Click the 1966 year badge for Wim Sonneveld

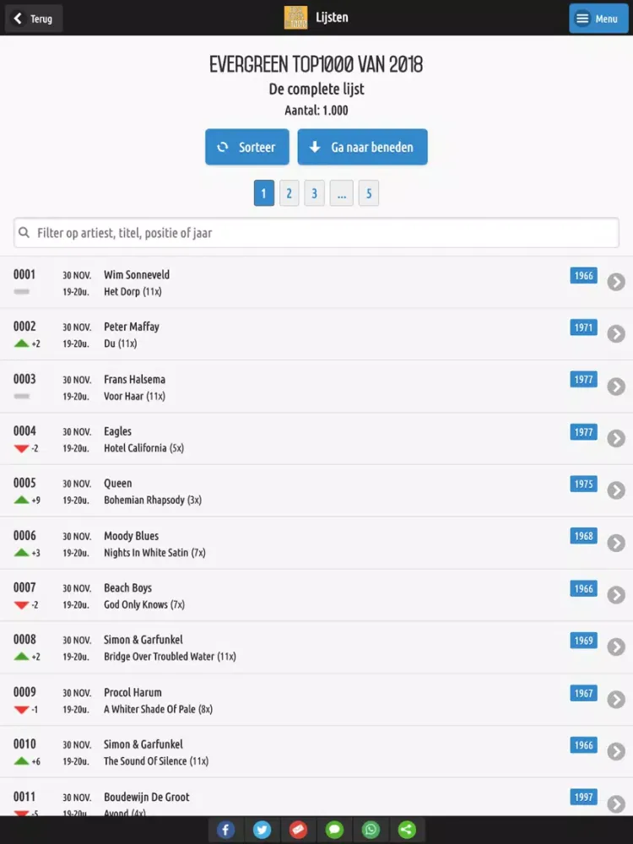click(x=583, y=276)
